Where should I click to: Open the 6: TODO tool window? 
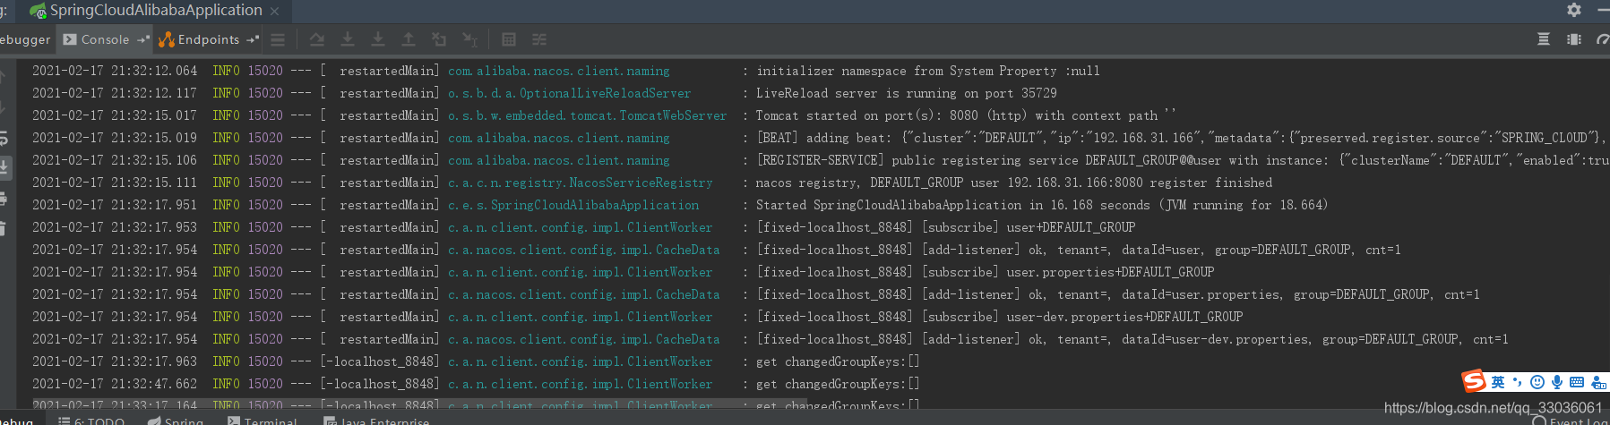coord(91,421)
